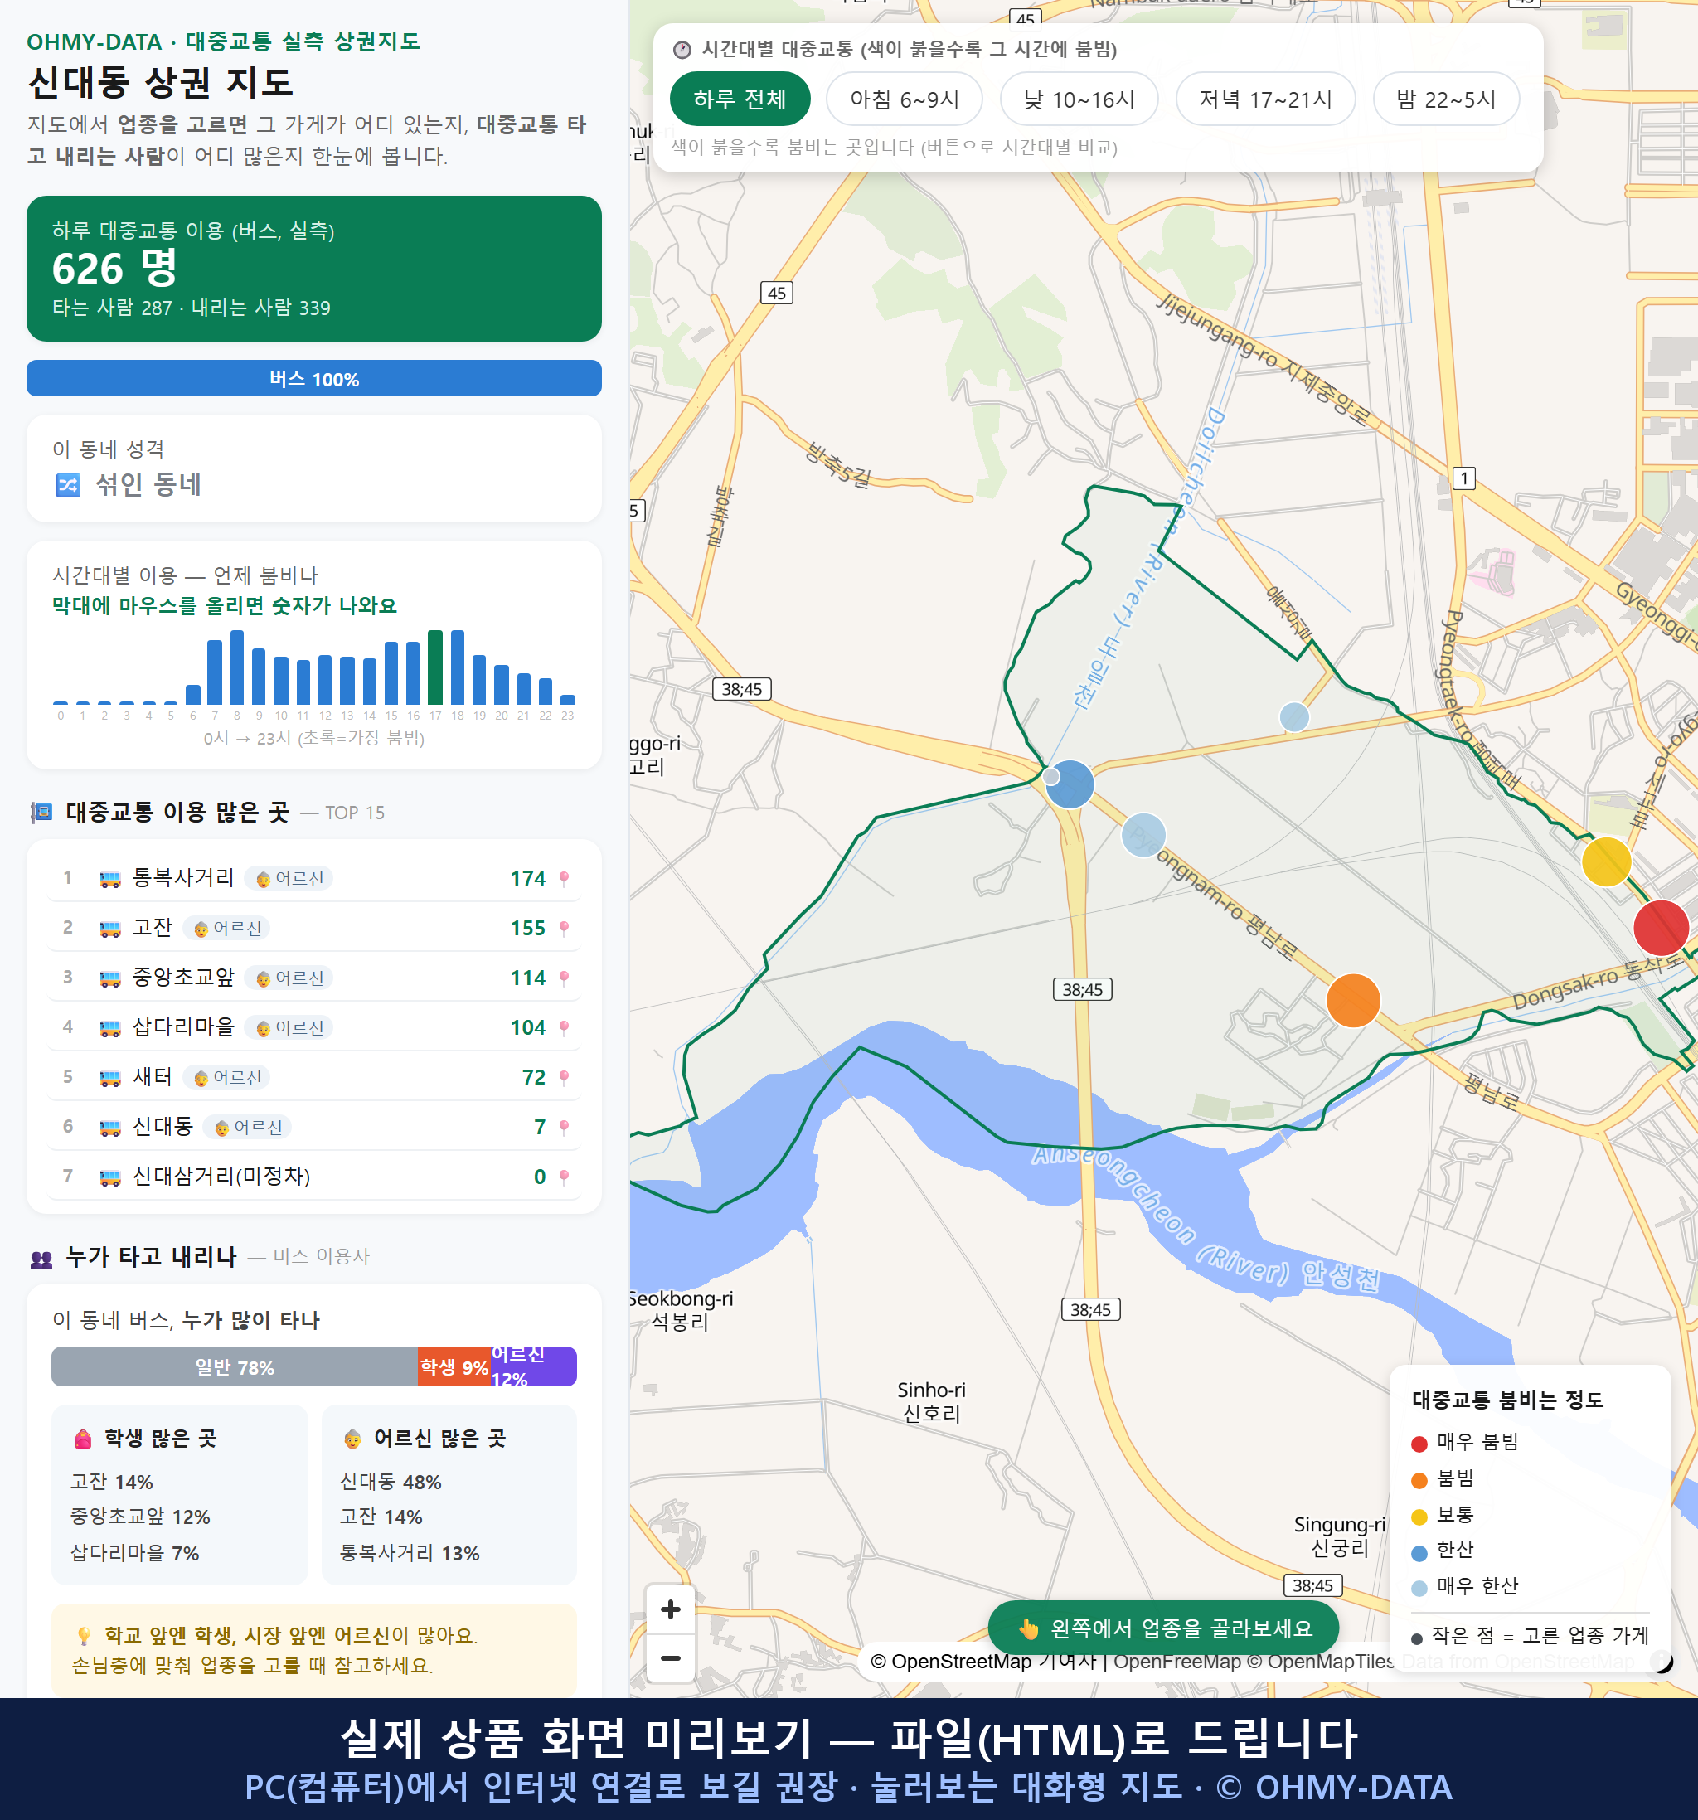This screenshot has width=1698, height=1820.
Task: Click the 중앙초교앞 12% student entry
Action: click(140, 1517)
